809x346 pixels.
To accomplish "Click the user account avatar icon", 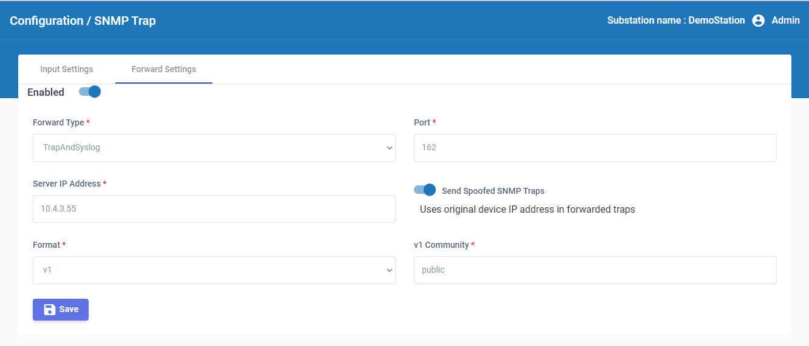I will (x=758, y=21).
